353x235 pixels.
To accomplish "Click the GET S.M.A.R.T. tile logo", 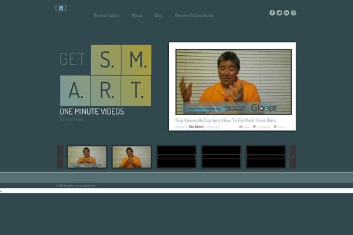I will (105, 75).
